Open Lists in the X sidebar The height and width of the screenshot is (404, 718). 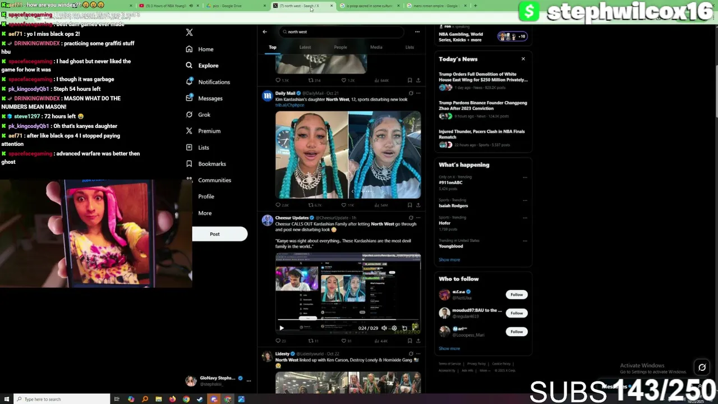click(x=197, y=148)
